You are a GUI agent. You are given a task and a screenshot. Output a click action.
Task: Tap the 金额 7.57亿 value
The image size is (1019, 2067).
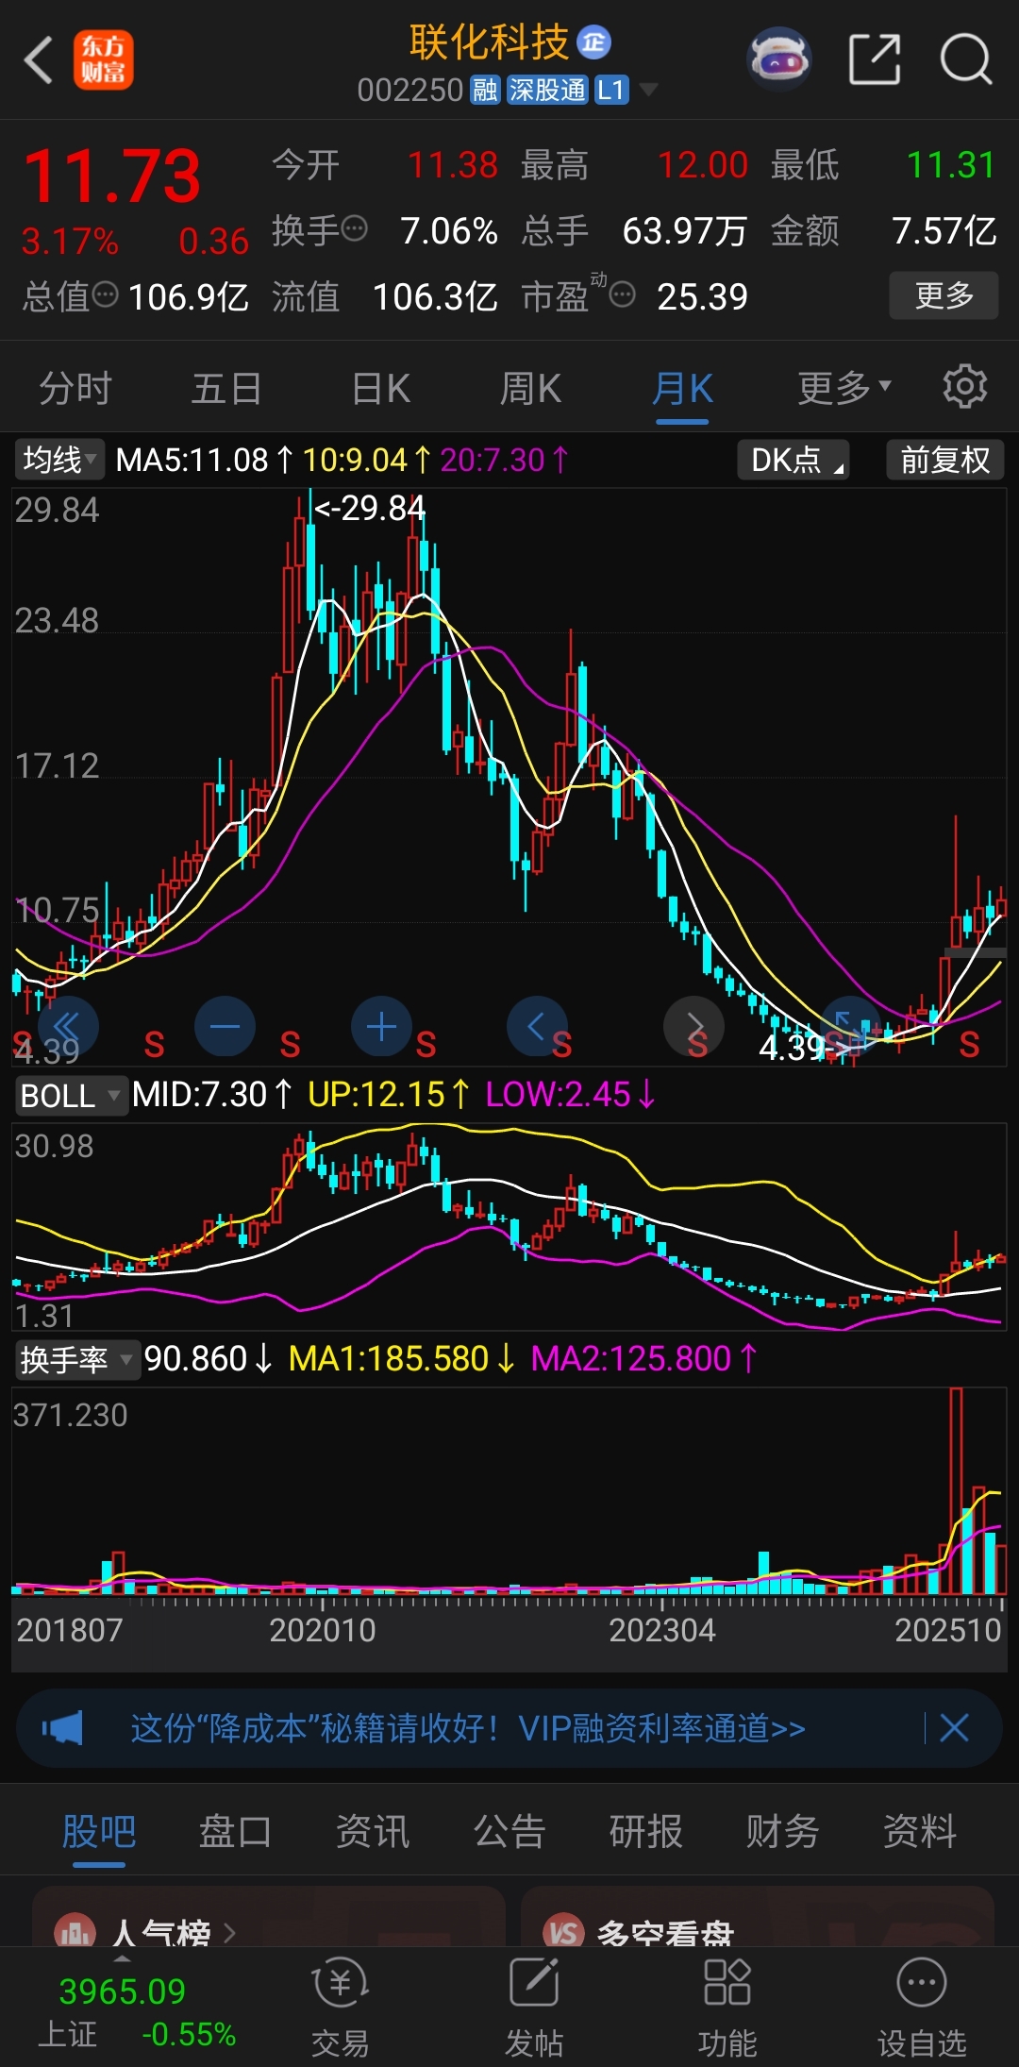point(944,230)
